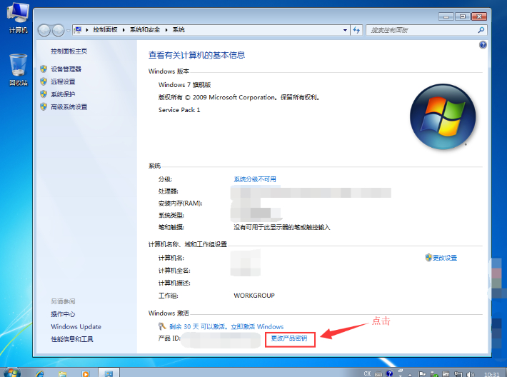This screenshot has height=377, width=507.
Task: Click the Forward navigation arrow button
Action: (59, 30)
